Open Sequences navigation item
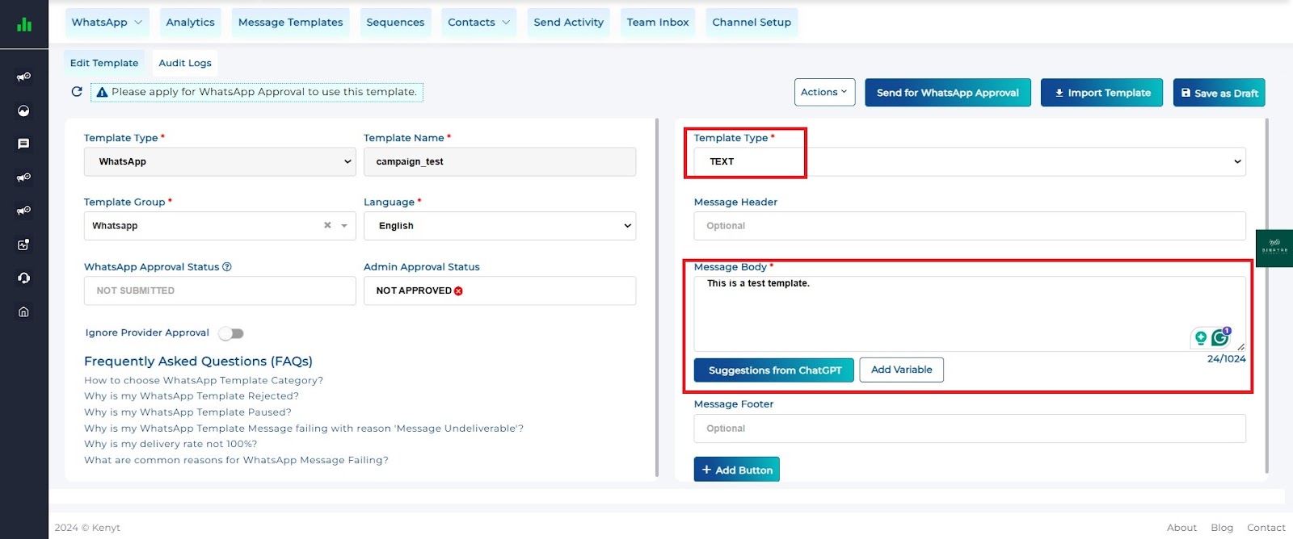The height and width of the screenshot is (539, 1293). pos(395,23)
